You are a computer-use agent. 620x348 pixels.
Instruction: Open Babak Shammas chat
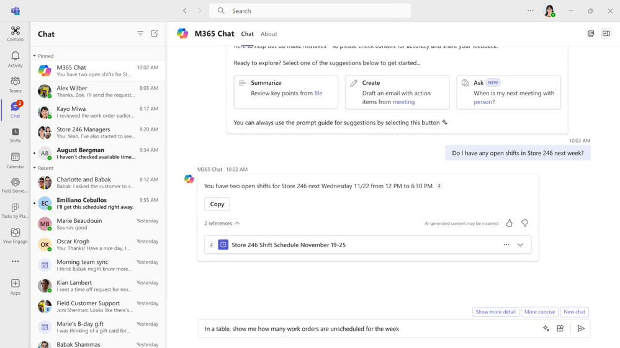pos(98,344)
